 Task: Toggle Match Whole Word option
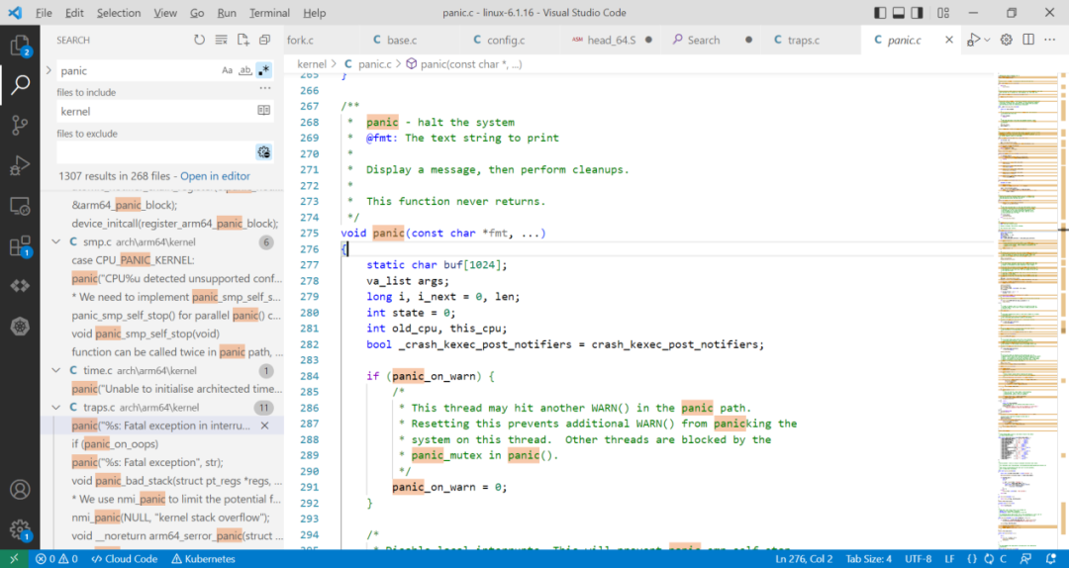pyautogui.click(x=245, y=70)
